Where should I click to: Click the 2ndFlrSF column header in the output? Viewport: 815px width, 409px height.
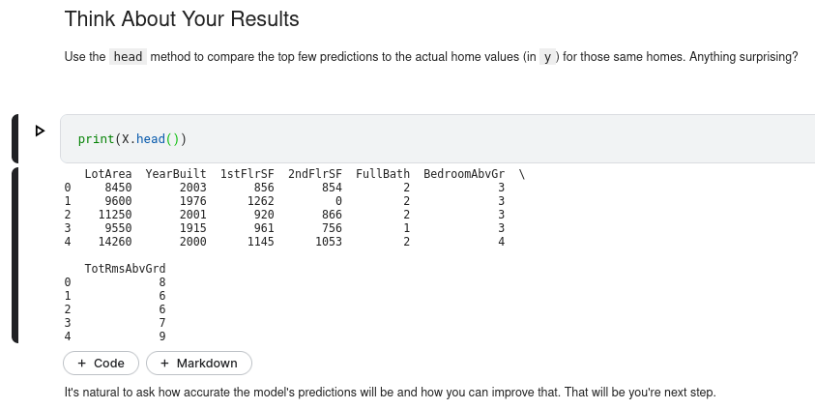(x=315, y=174)
